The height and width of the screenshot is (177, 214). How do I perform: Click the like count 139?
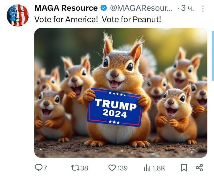122,168
